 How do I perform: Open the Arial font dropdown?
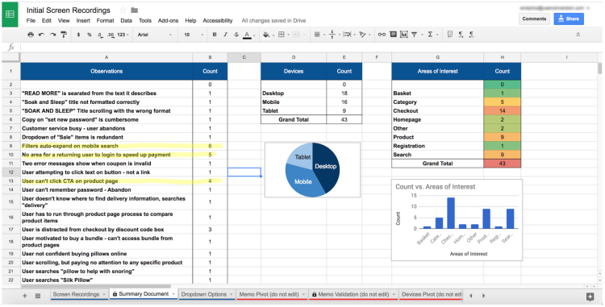point(155,35)
